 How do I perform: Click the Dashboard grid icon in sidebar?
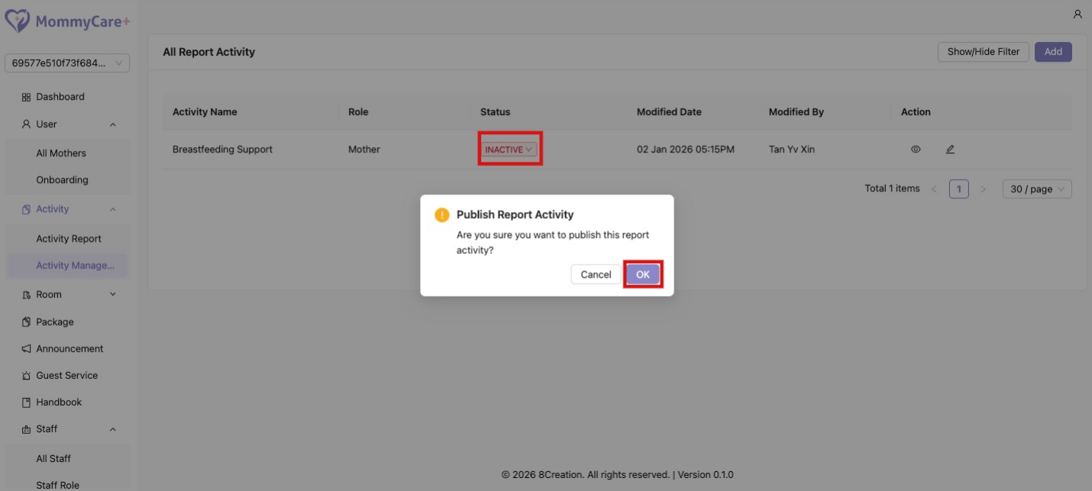click(x=26, y=98)
